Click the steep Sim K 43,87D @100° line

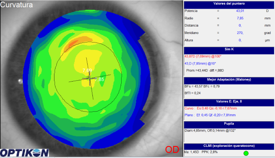click(203, 56)
